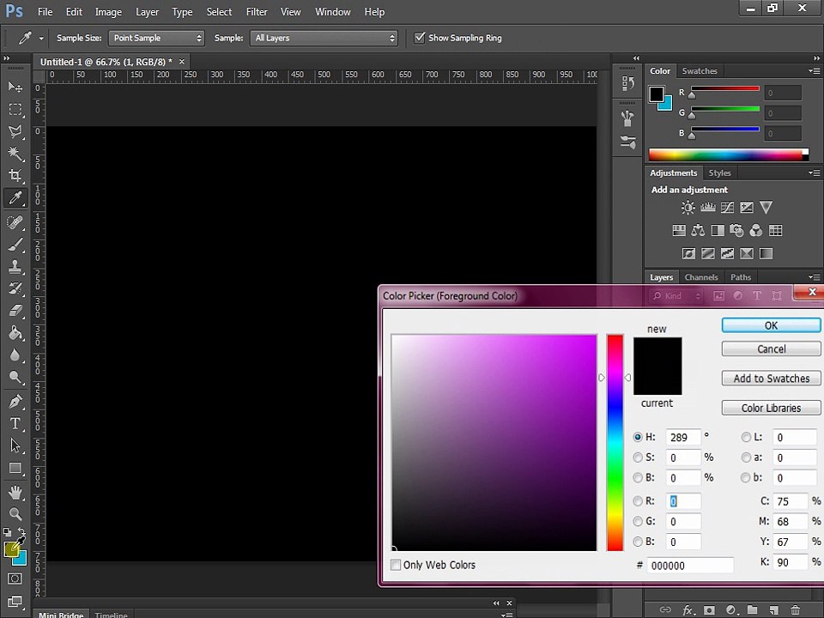This screenshot has height=618, width=824.
Task: Select the R red radio button
Action: click(638, 501)
